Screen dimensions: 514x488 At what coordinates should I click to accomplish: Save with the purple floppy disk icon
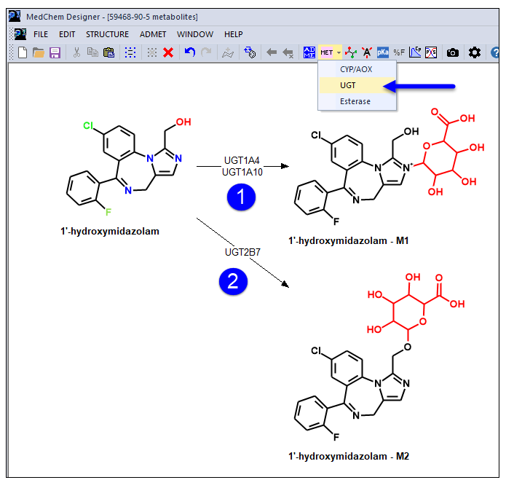55,52
